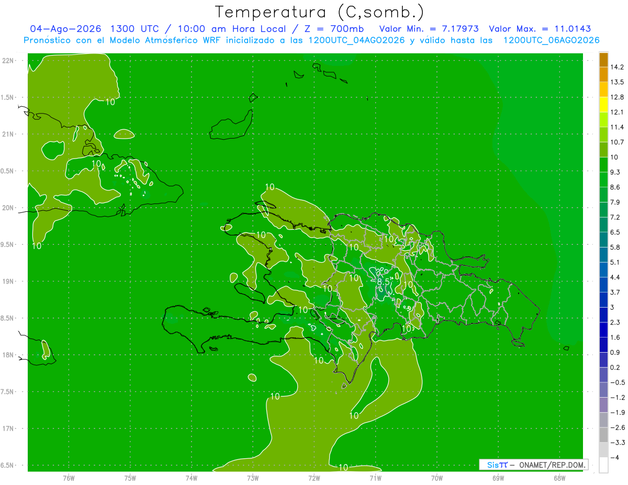Click the 19N latitude label
Screen dimensions: 628x485
7,281
